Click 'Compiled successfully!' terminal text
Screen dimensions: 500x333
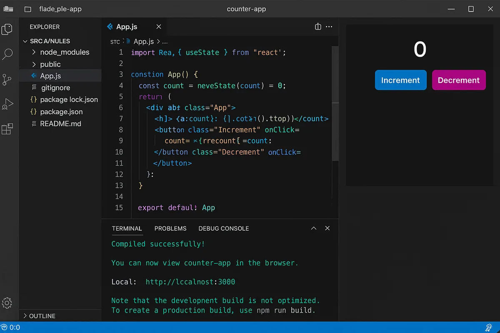click(x=158, y=244)
